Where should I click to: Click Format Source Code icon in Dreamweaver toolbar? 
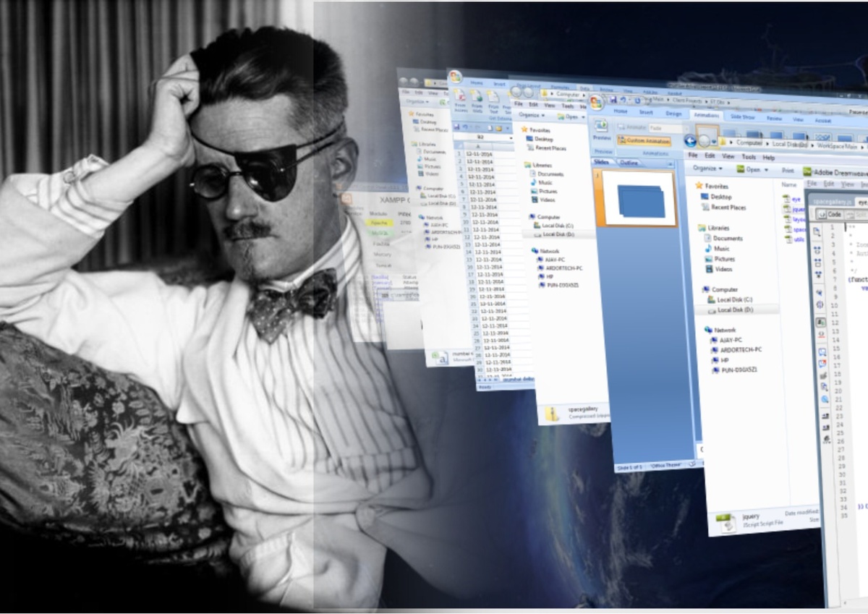[x=827, y=438]
